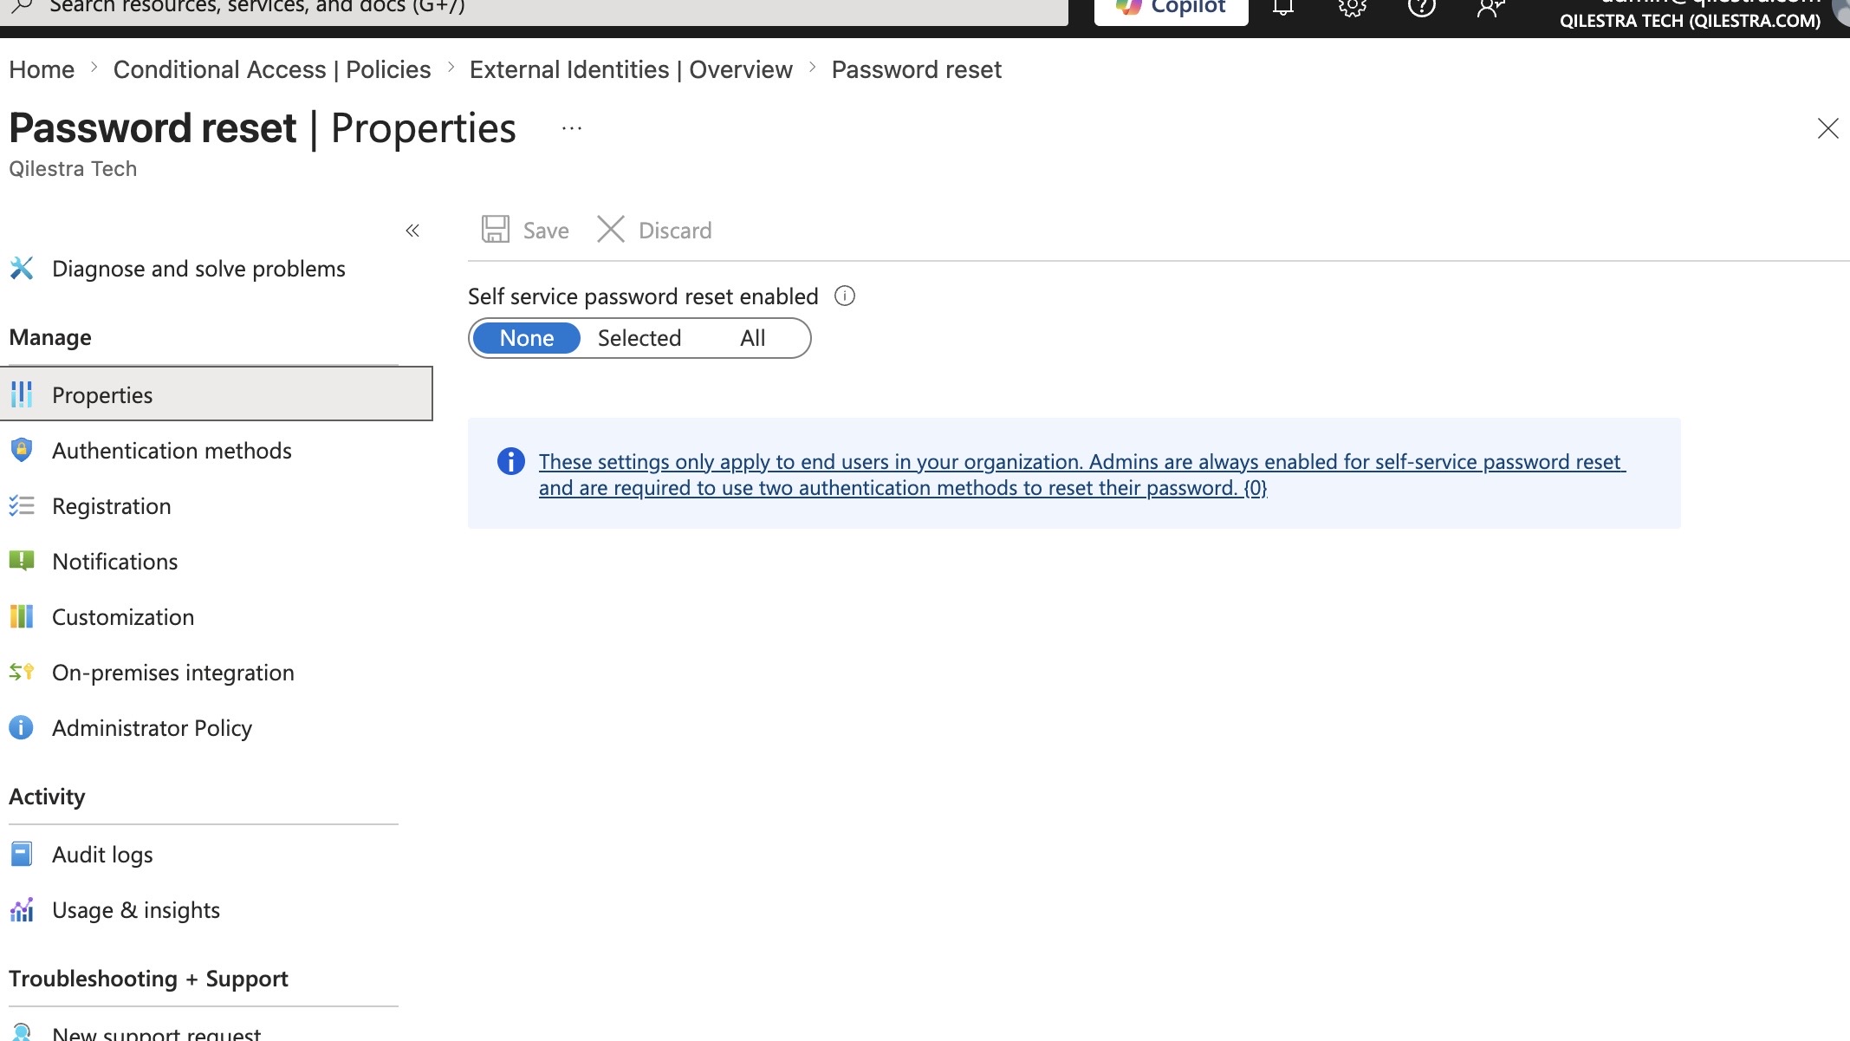The width and height of the screenshot is (1850, 1041).
Task: Go to External Identities | Overview breadcrumb
Action: pos(631,69)
